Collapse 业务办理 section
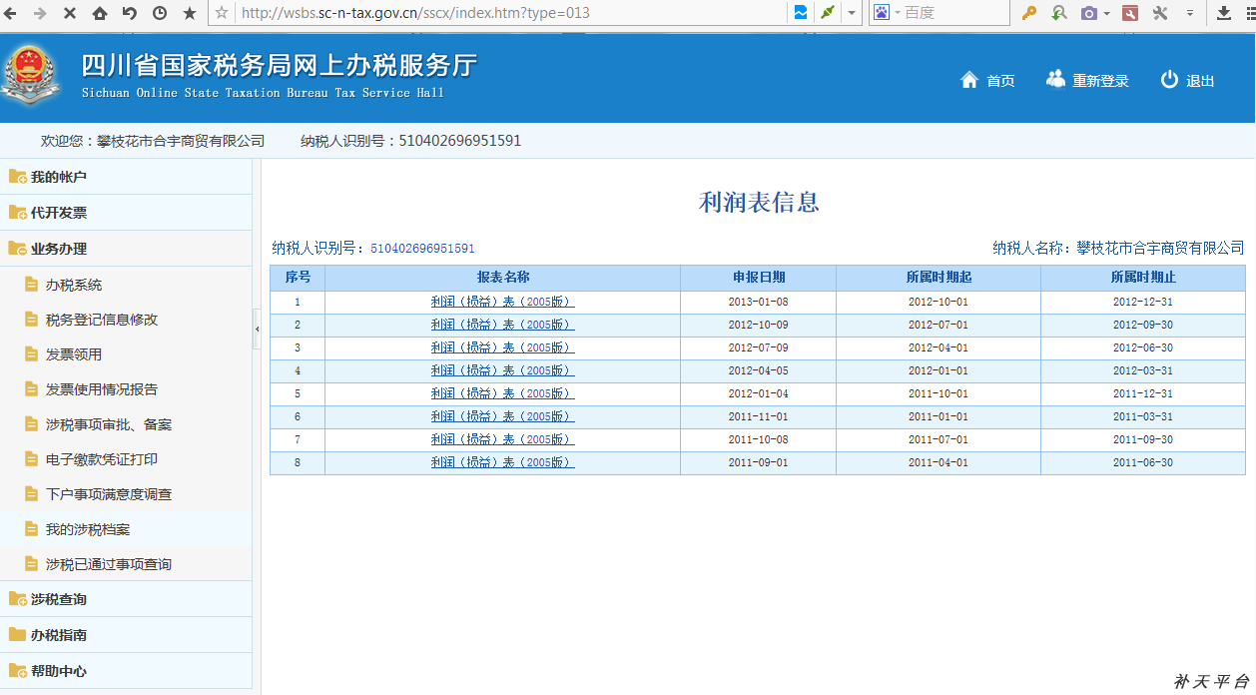Image resolution: width=1256 pixels, height=695 pixels. (x=126, y=249)
